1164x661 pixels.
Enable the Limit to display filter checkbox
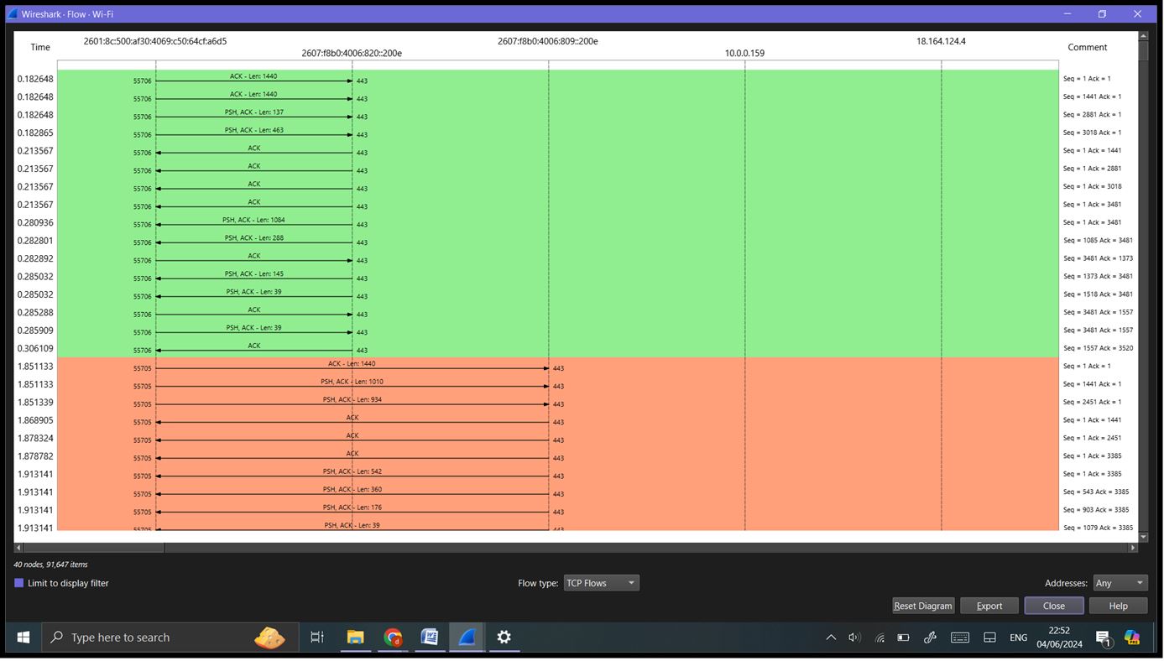pos(17,582)
